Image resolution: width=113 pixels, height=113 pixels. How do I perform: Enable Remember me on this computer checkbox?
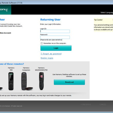(42, 43)
